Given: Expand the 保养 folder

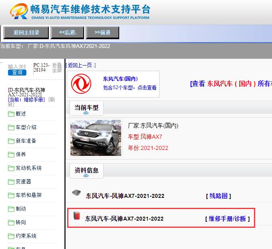Looking at the screenshot, I should [x=21, y=154].
